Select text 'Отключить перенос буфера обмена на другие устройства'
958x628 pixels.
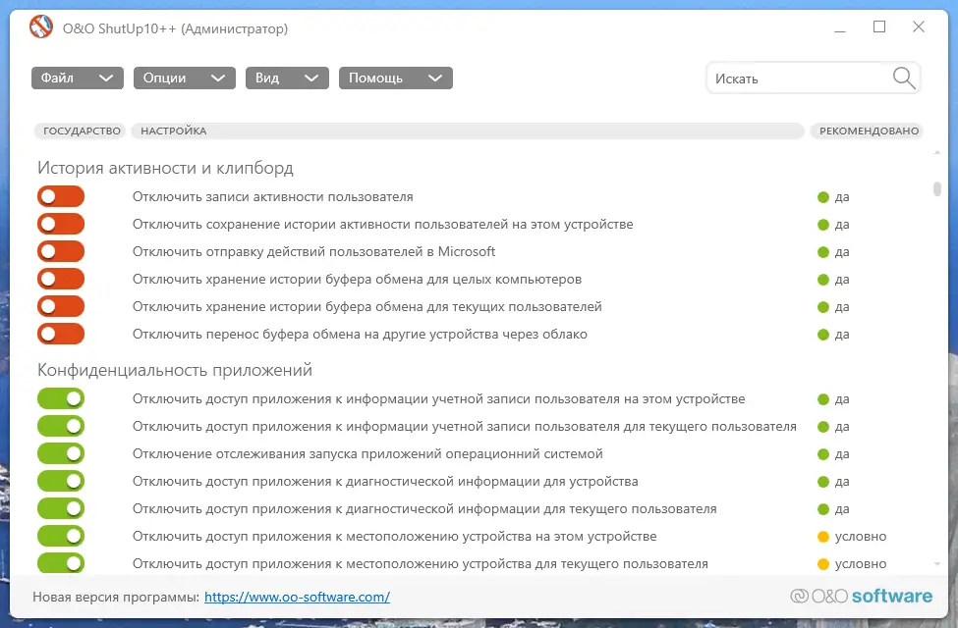[x=315, y=335]
